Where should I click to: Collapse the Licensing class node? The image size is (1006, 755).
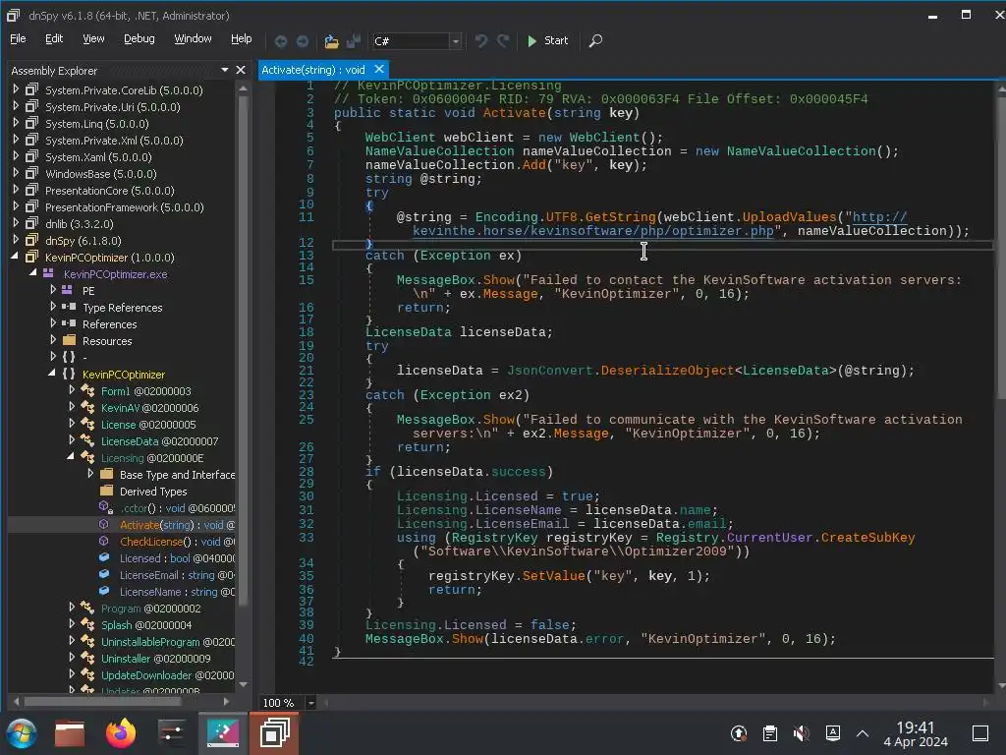[70, 456]
